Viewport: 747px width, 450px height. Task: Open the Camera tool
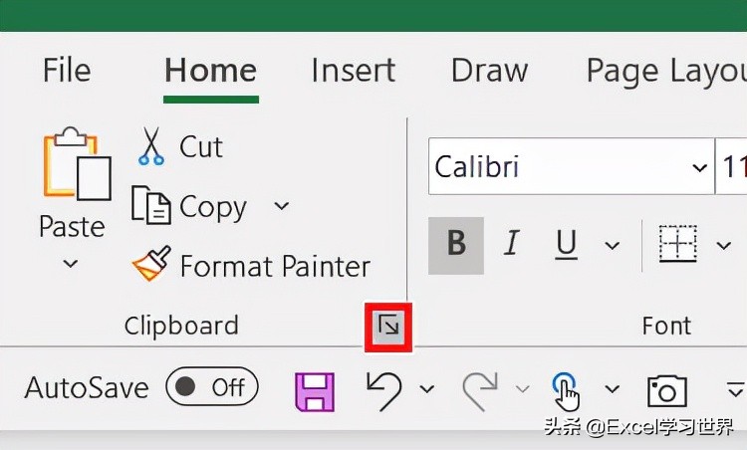[666, 389]
